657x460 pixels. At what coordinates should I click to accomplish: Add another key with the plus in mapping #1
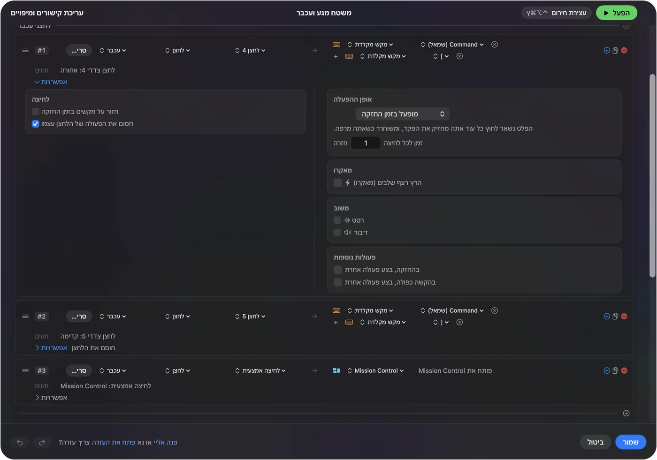pos(336,56)
